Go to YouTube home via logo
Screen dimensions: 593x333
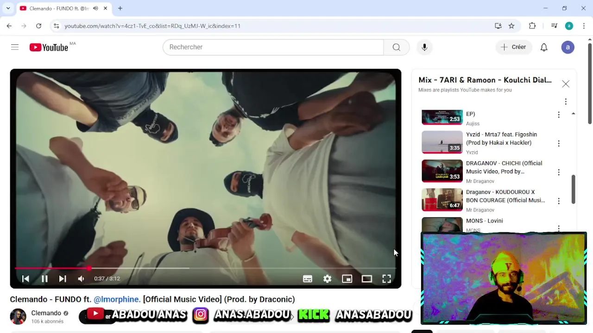pos(49,47)
